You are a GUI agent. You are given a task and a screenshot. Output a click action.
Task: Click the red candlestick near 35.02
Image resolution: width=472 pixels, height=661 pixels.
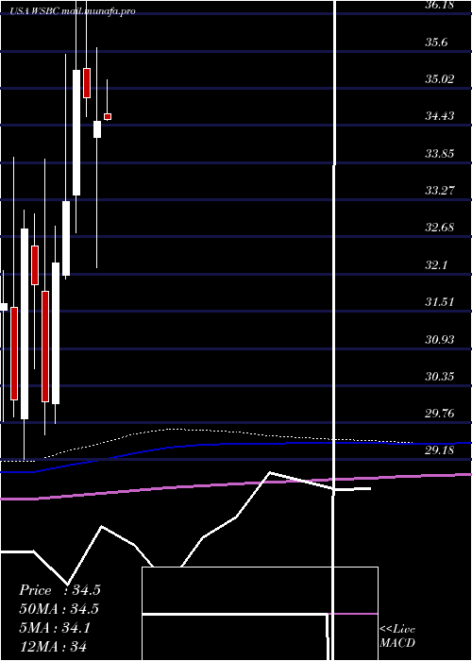tap(87, 83)
